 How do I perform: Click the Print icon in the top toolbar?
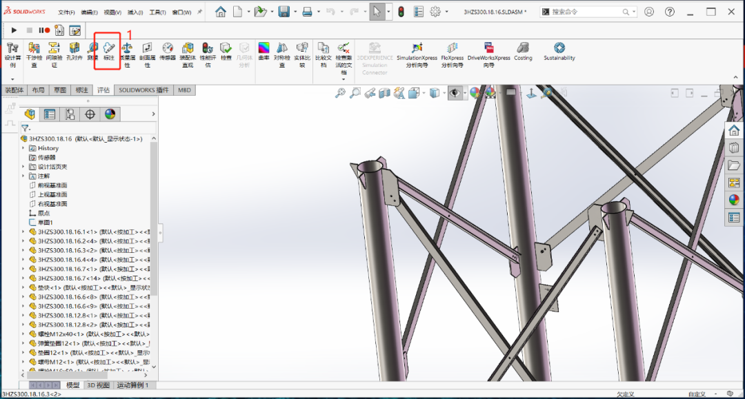(x=308, y=12)
